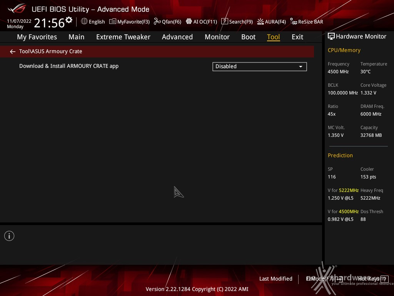Click the AI OC chip icon

click(x=189, y=22)
